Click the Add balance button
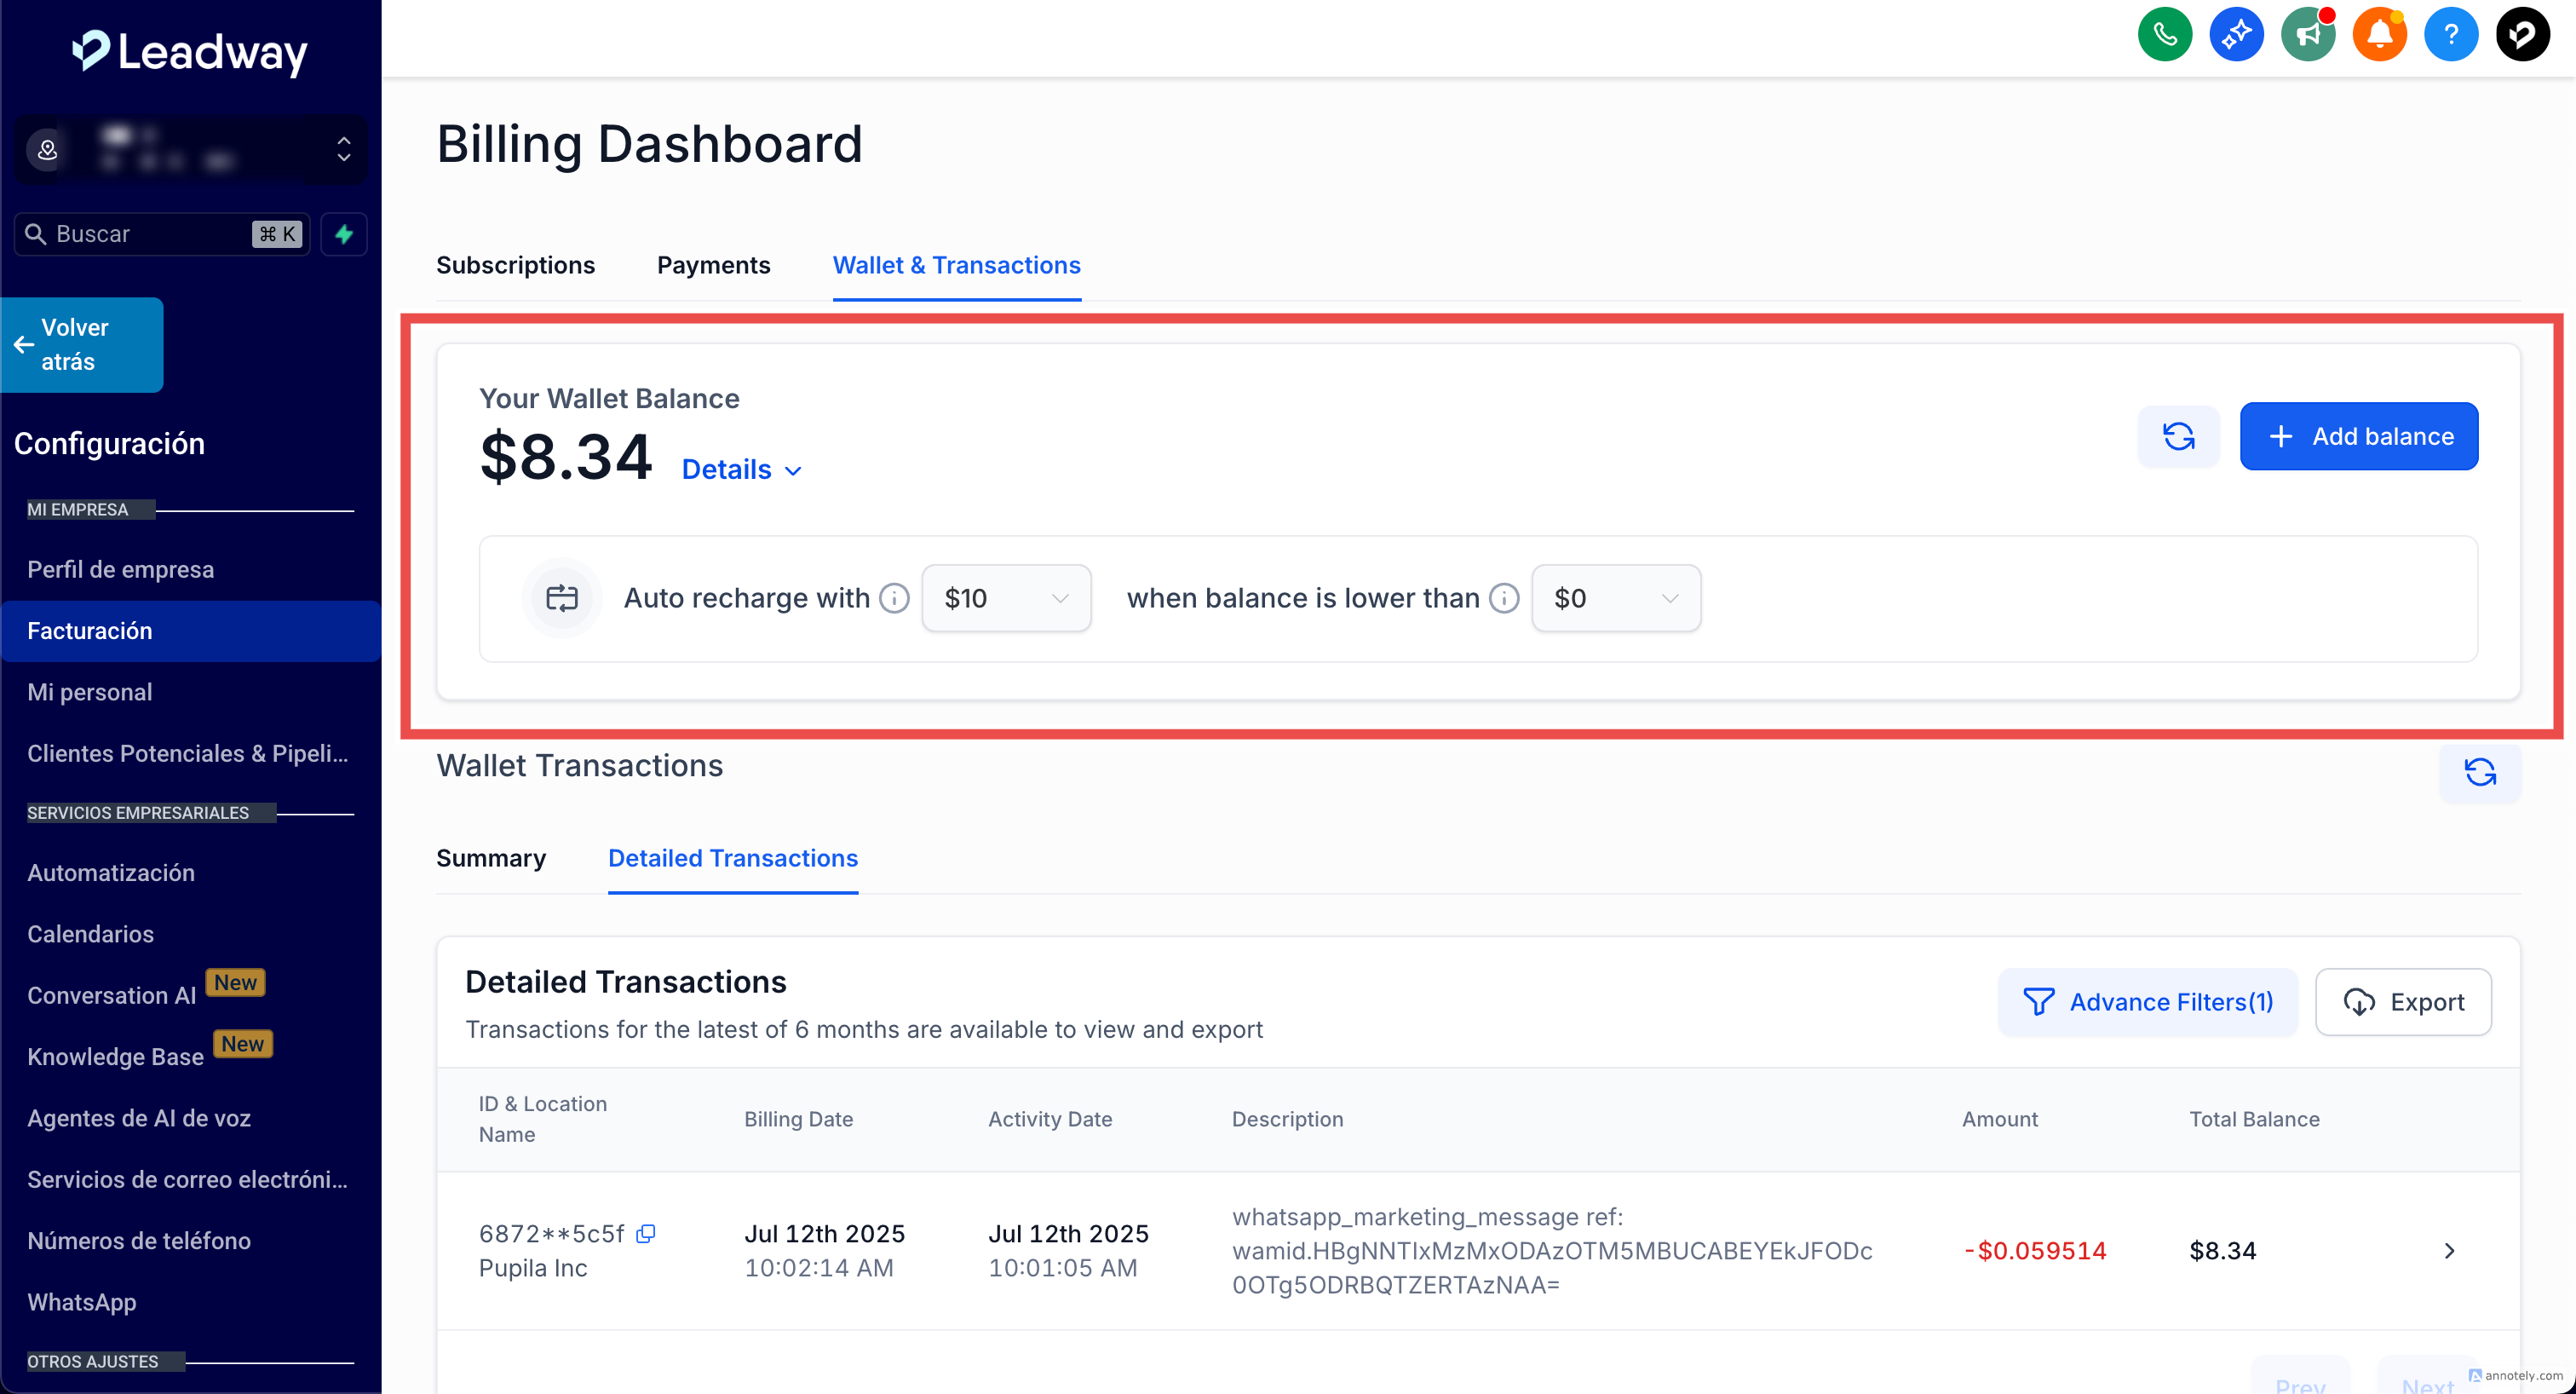 (2358, 437)
